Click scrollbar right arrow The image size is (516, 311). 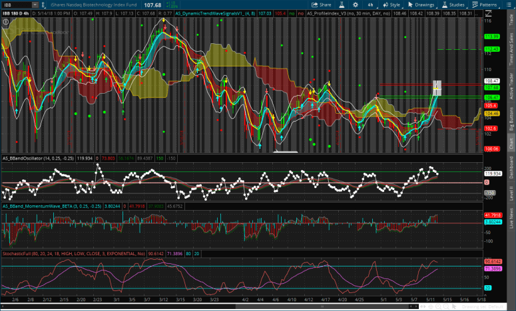[416, 306]
